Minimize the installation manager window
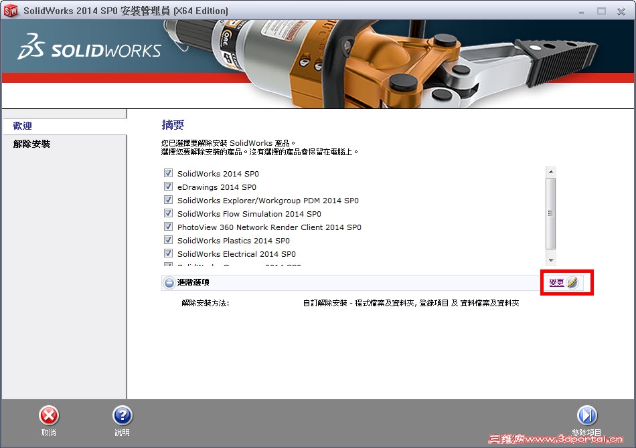 pyautogui.click(x=581, y=11)
